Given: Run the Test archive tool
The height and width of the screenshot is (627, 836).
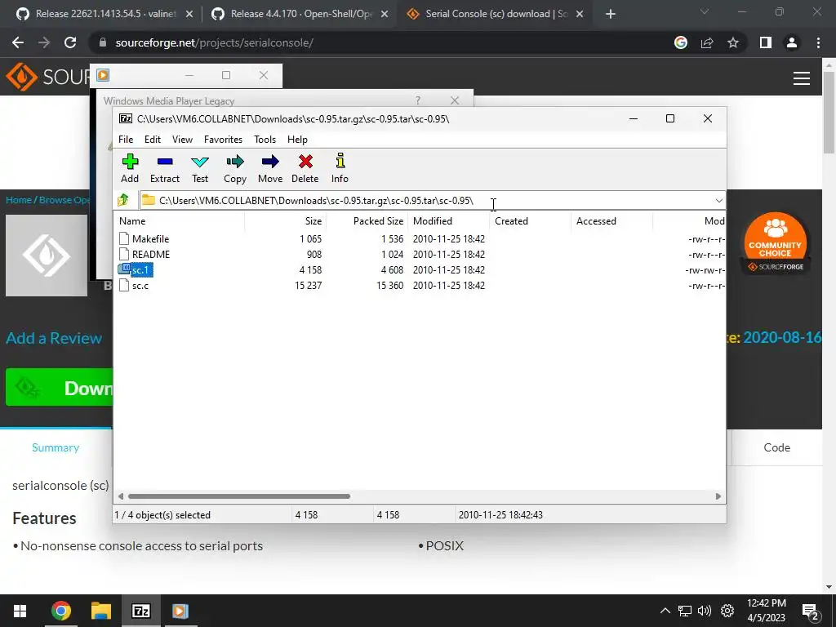Looking at the screenshot, I should (x=200, y=162).
